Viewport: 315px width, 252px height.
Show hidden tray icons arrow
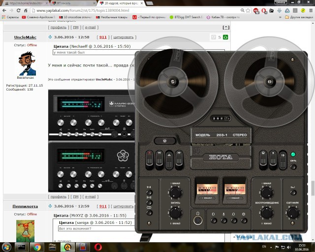pyautogui.click(x=271, y=247)
